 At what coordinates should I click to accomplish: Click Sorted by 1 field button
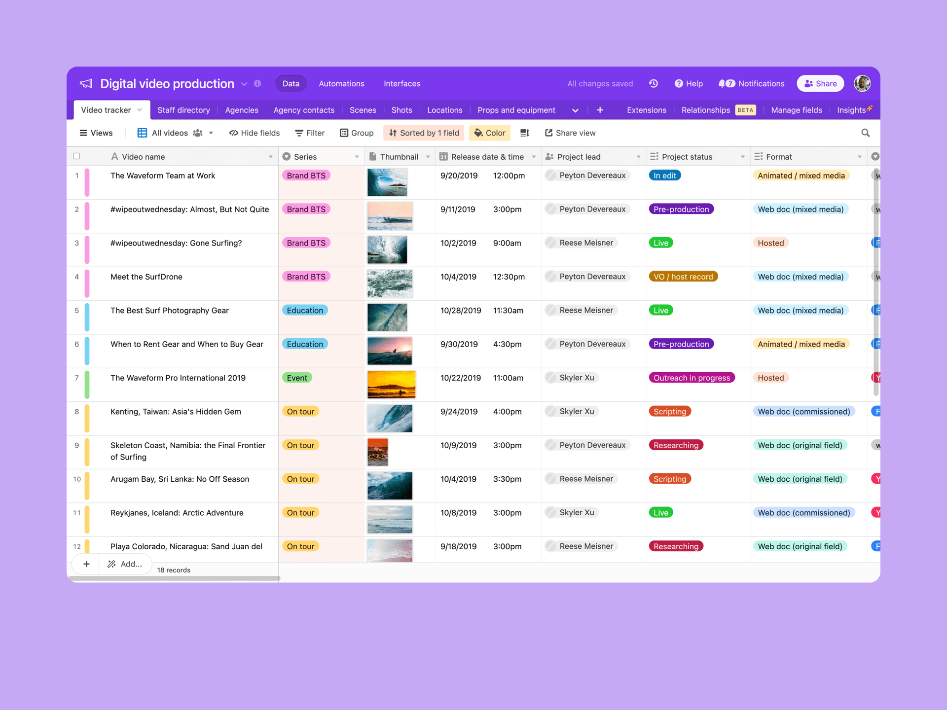coord(424,133)
